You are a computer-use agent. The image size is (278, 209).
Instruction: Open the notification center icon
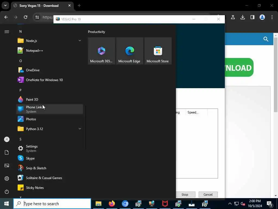point(270,204)
